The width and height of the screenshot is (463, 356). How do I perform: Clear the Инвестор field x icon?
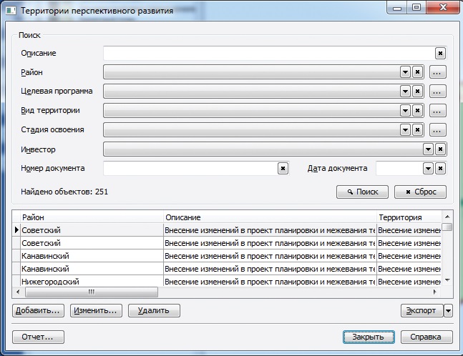pyautogui.click(x=440, y=149)
